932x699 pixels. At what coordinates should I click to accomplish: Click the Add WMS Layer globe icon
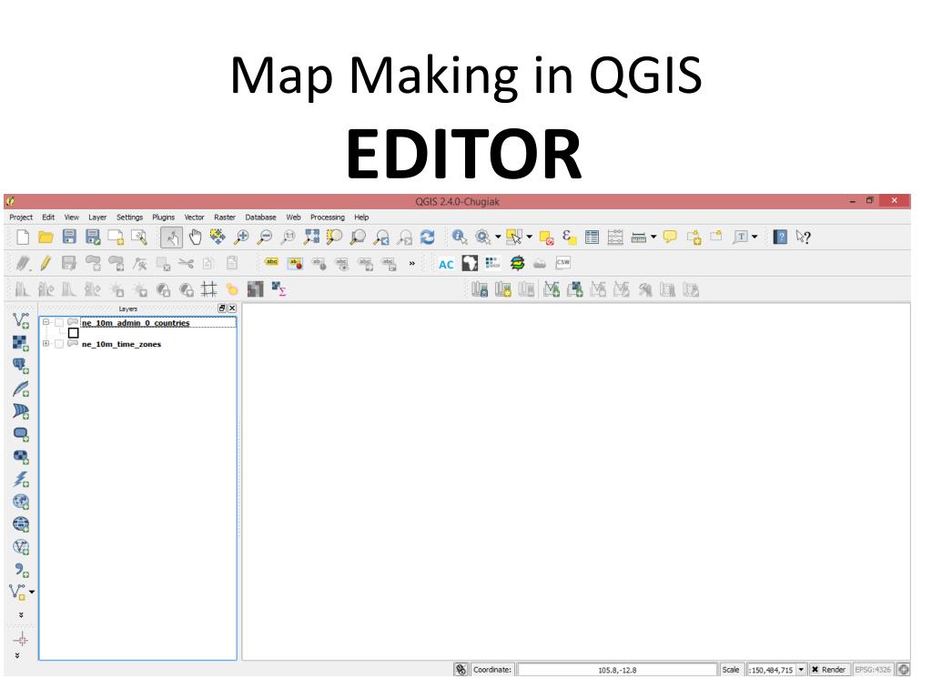pyautogui.click(x=21, y=501)
